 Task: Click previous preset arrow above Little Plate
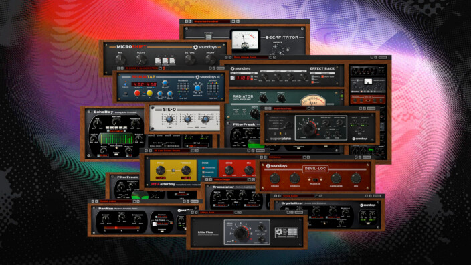193,212
